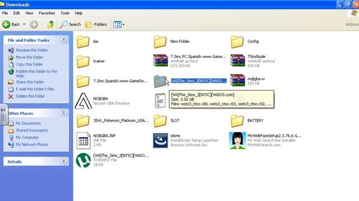Click the MyWebFaceSetup file name
This screenshot has width=359, height=201.
coord(274,136)
